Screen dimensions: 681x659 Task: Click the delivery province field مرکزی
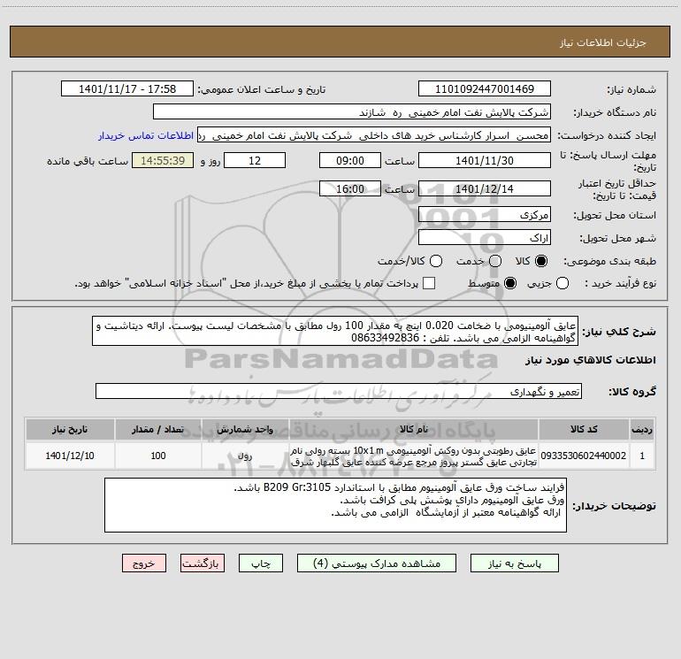coord(485,215)
